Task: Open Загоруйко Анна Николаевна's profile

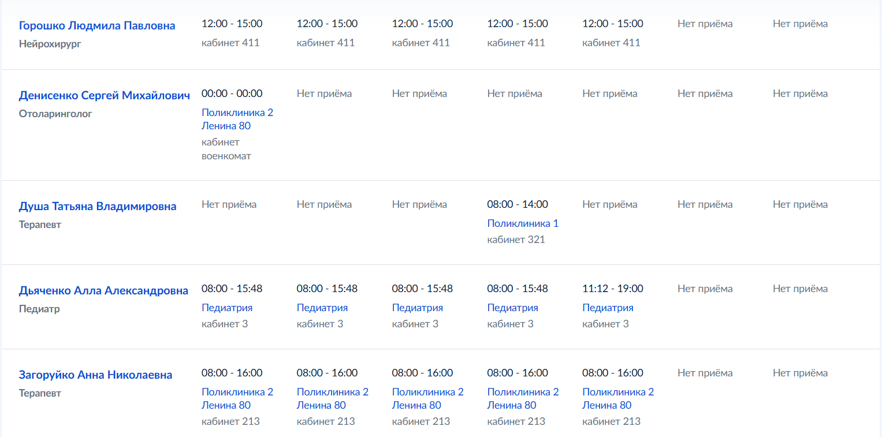Action: [95, 375]
